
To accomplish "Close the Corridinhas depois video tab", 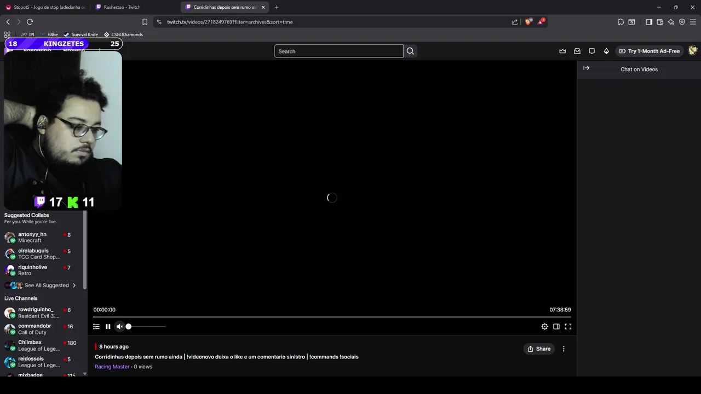I will pos(263,7).
